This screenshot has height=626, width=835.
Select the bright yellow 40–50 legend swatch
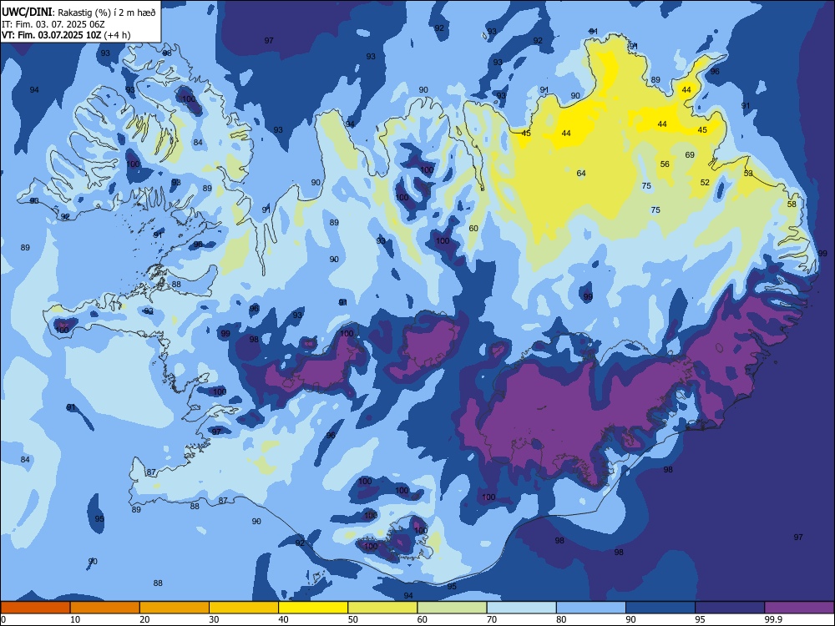[313, 608]
